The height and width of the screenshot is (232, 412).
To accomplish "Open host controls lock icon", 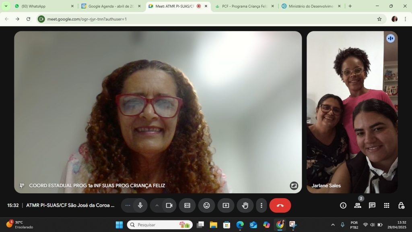I will 401,205.
